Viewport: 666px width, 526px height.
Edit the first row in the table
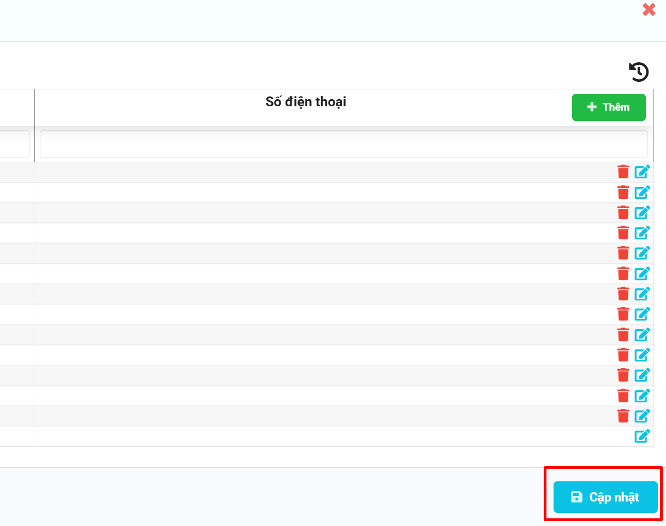(x=642, y=172)
